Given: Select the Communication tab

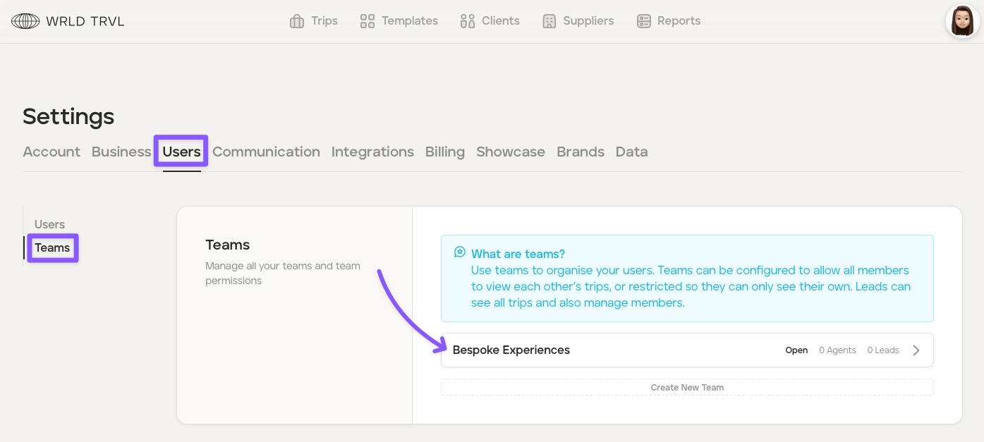Looking at the screenshot, I should point(266,152).
